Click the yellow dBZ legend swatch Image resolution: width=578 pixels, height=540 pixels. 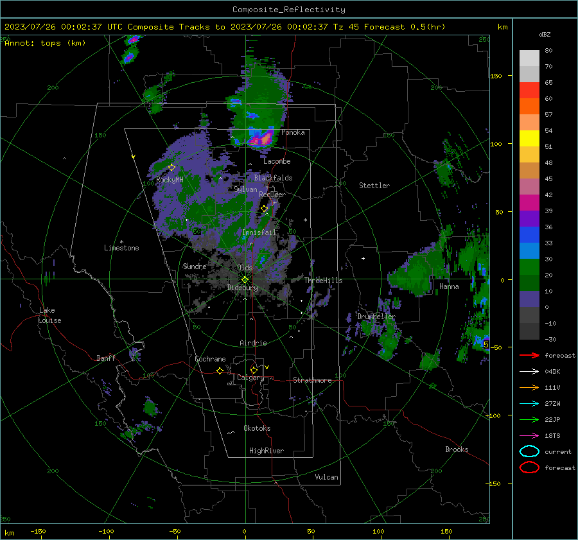point(529,139)
